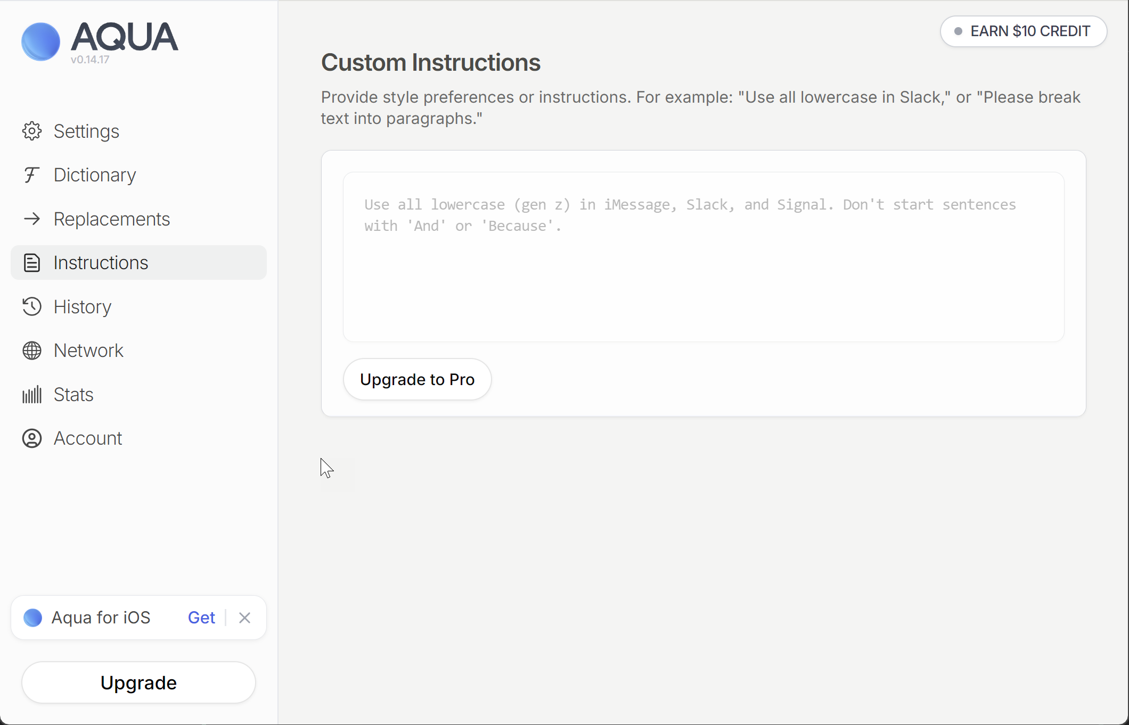Go to Replacements section
1129x725 pixels.
point(138,219)
